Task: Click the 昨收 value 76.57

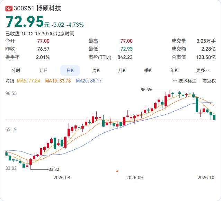Action: click(43, 49)
